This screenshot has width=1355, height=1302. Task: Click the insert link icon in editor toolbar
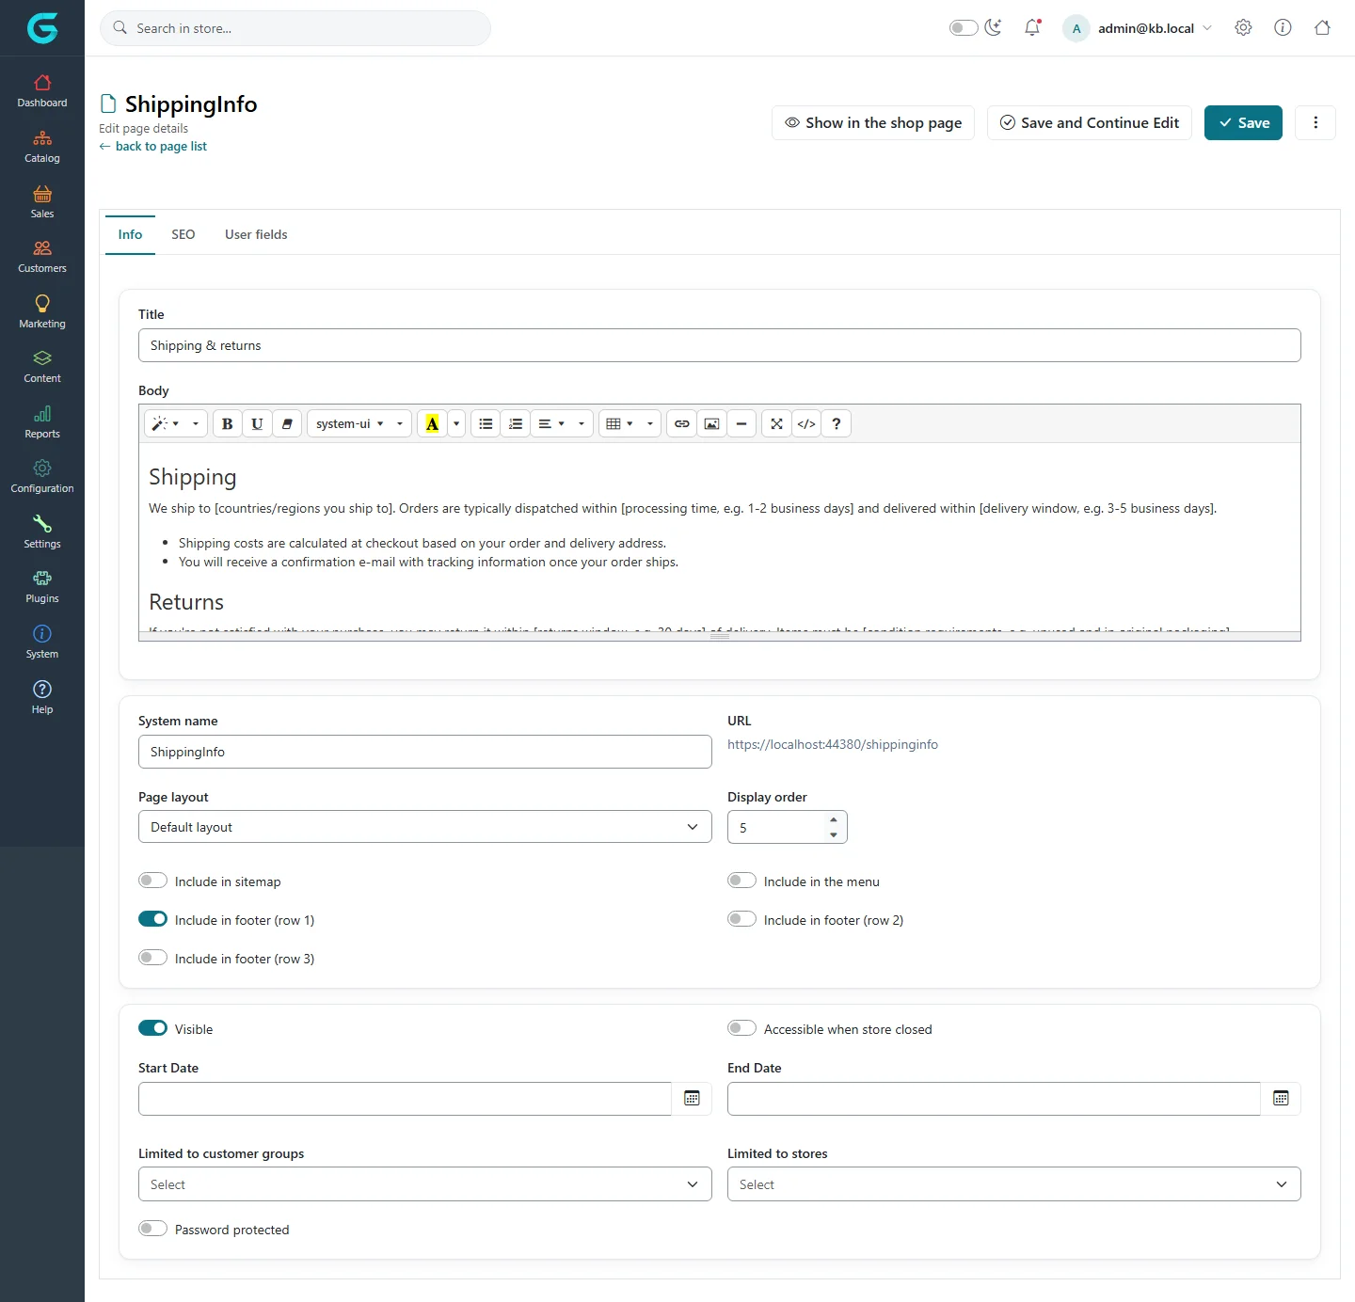(682, 424)
